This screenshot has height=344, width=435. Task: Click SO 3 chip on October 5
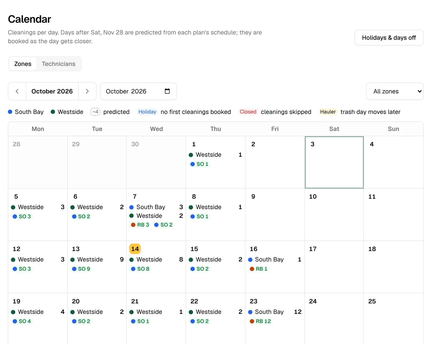pos(22,216)
